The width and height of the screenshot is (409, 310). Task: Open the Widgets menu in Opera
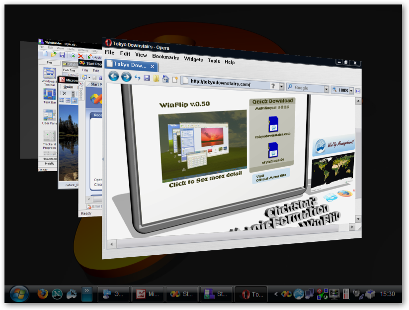193,59
